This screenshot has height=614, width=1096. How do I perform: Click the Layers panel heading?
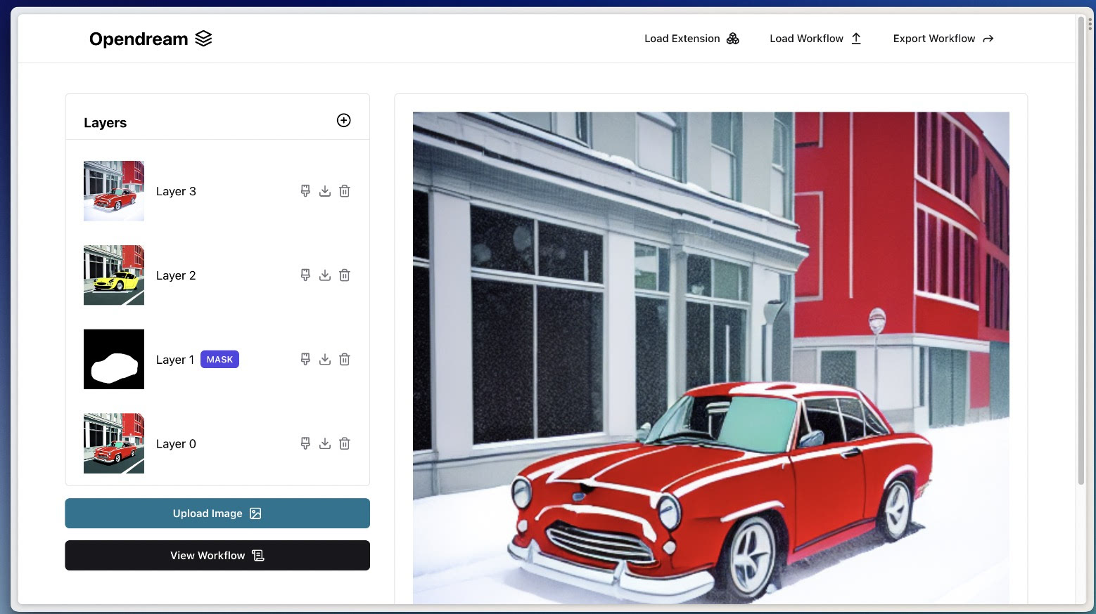(106, 123)
